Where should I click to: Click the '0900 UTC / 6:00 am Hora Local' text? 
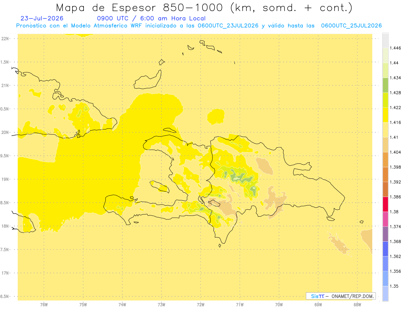coord(151,18)
